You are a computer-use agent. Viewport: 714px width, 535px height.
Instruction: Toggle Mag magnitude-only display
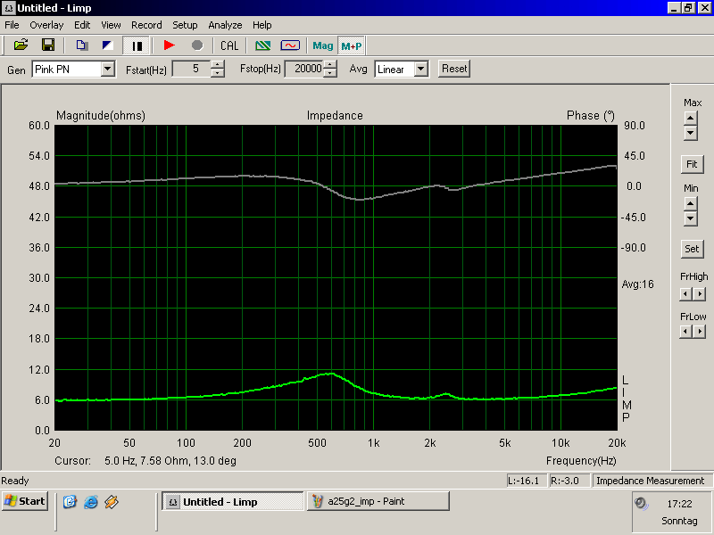click(x=322, y=45)
